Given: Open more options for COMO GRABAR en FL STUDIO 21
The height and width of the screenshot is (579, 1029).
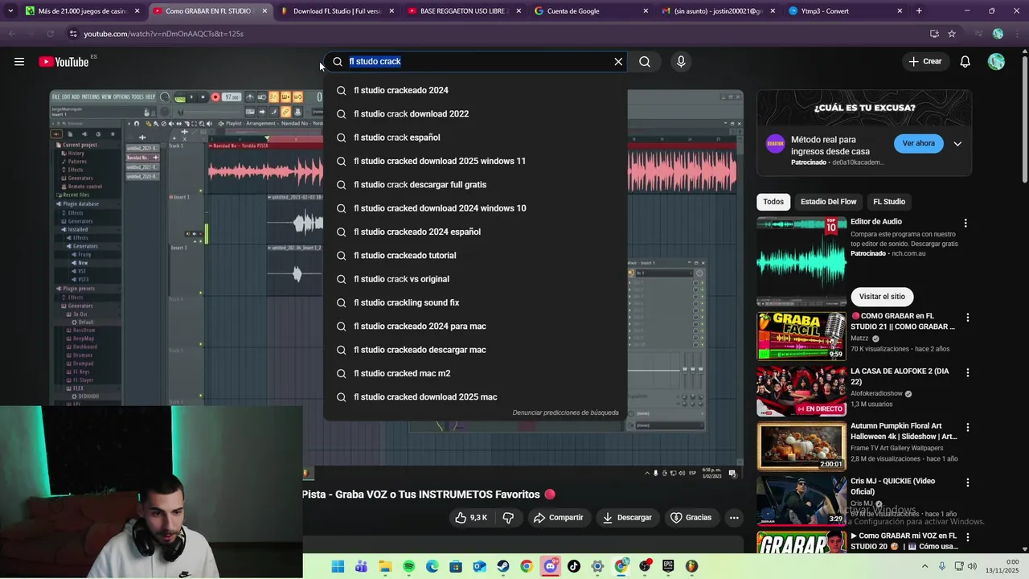Looking at the screenshot, I should (967, 318).
